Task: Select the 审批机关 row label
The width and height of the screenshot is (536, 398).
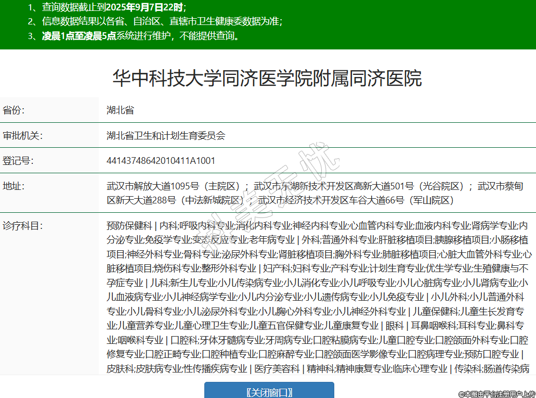Action: coord(22,136)
